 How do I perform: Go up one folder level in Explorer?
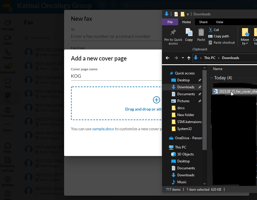click(189, 58)
